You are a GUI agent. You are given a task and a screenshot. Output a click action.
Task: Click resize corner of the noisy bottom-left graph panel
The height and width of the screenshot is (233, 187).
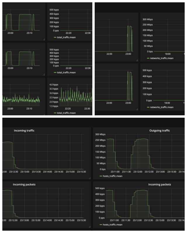point(44,114)
